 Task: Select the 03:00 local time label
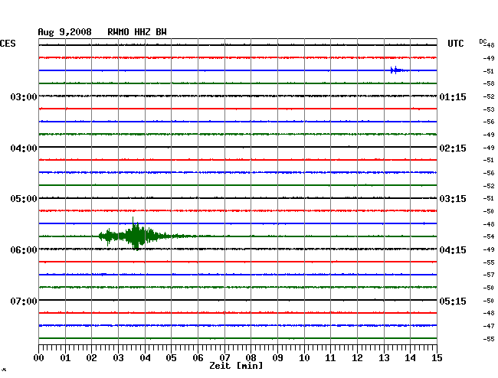coord(24,96)
